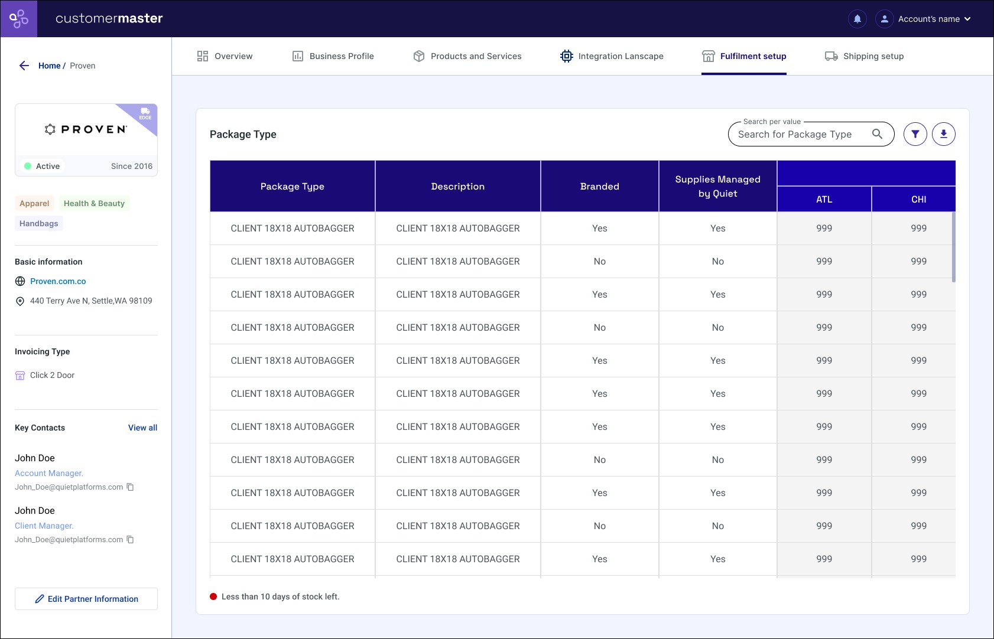Open View all key contacts
Image resolution: width=994 pixels, height=639 pixels.
[x=142, y=428]
